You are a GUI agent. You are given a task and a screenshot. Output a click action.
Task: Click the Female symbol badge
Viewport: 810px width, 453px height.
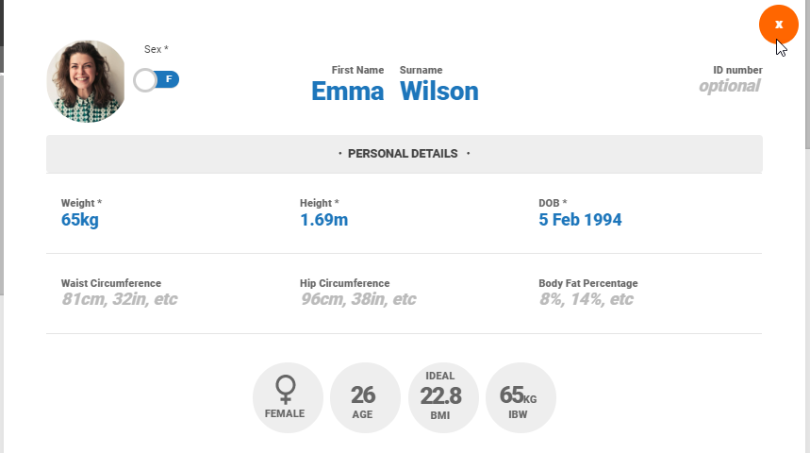click(285, 397)
